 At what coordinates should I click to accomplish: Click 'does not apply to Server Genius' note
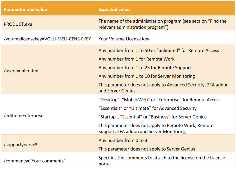coord(147,149)
